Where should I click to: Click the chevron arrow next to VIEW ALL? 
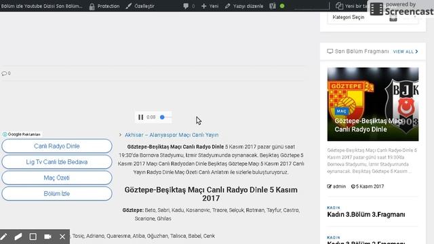click(x=416, y=52)
